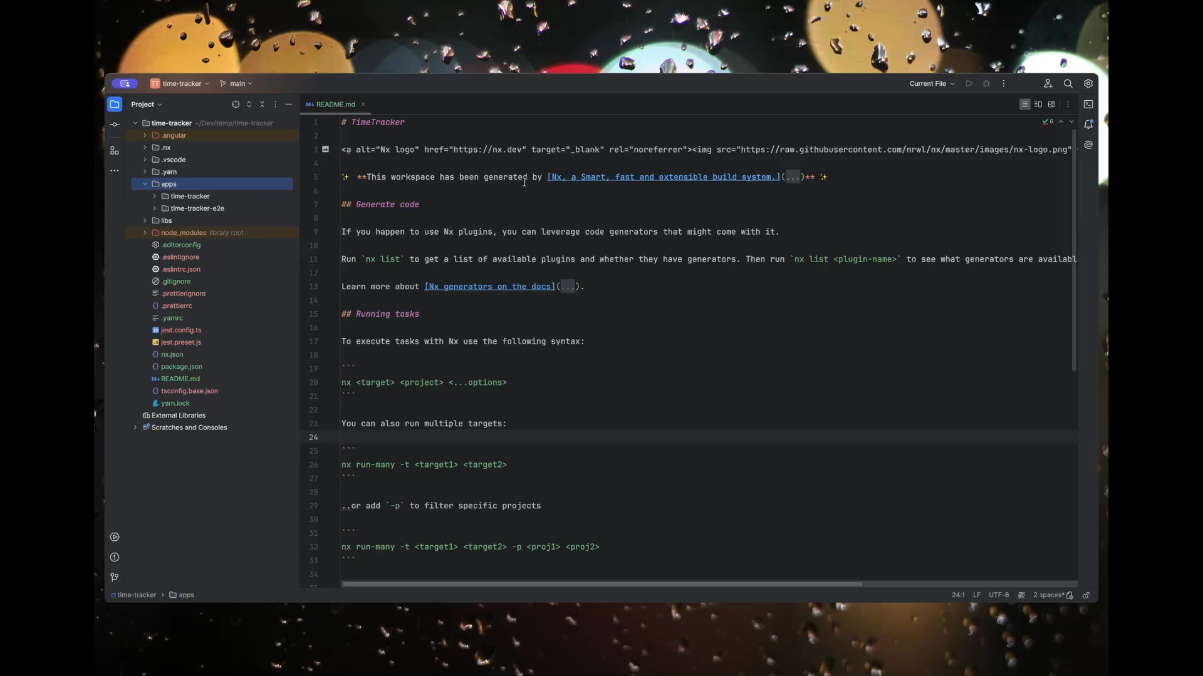The height and width of the screenshot is (676, 1203).
Task: Expand the libs folder
Action: pyautogui.click(x=145, y=220)
